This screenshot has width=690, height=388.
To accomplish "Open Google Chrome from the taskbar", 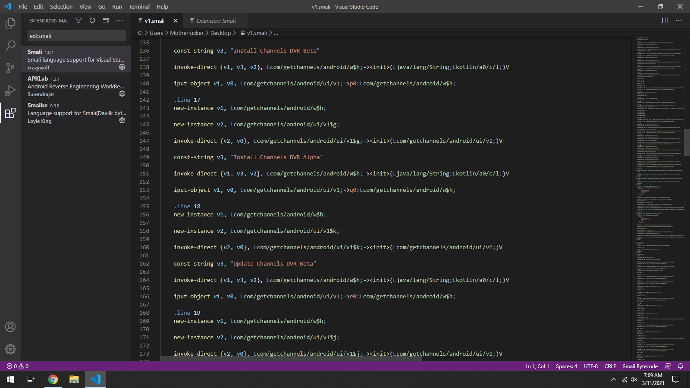I will [x=53, y=379].
